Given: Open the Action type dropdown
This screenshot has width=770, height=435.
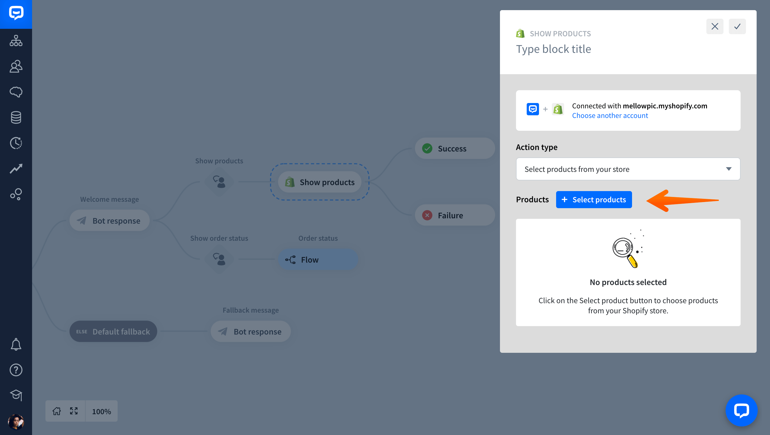Looking at the screenshot, I should click(628, 169).
